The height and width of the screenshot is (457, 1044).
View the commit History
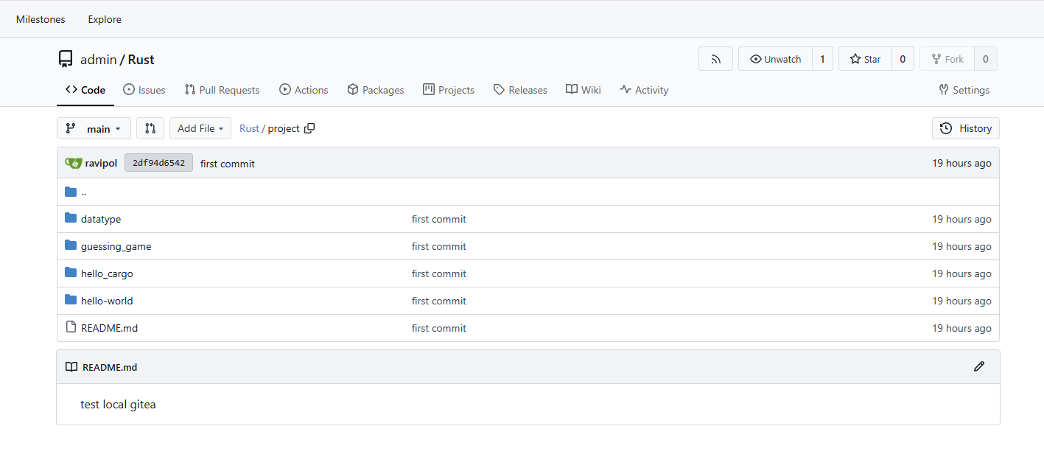[965, 128]
